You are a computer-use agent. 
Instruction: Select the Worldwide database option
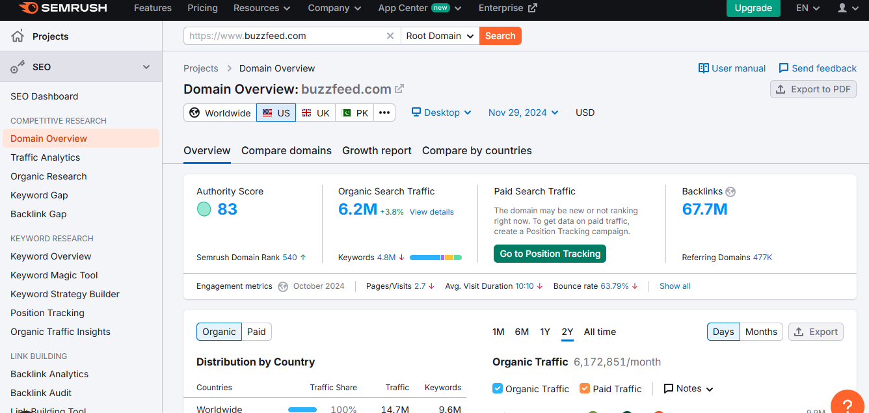(x=220, y=113)
